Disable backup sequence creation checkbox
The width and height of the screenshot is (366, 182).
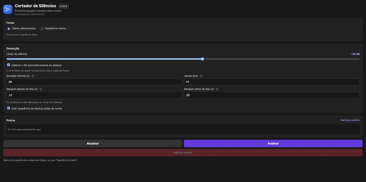[x=9, y=108]
